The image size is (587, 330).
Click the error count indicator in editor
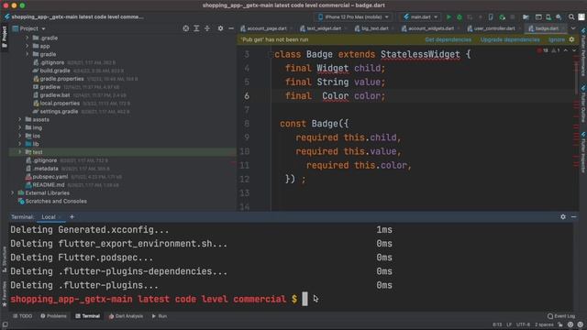[542, 50]
